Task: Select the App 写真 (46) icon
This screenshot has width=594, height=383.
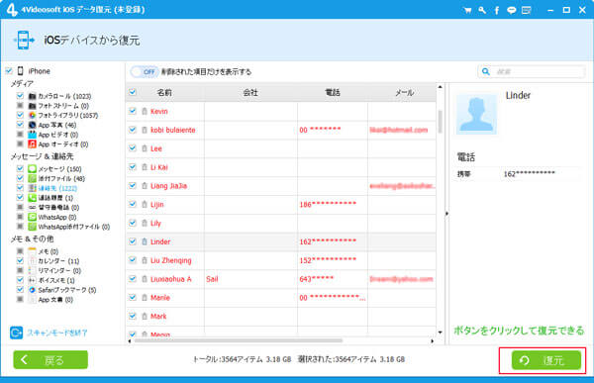Action: [x=33, y=125]
